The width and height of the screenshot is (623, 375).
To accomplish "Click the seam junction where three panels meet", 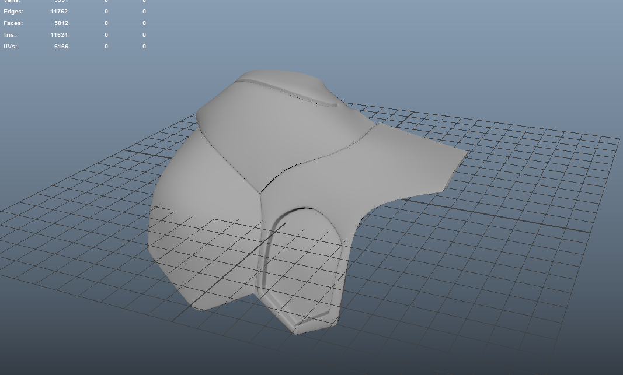I will pos(259,192).
